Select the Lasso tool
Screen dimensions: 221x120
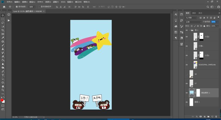[x=3, y=23]
